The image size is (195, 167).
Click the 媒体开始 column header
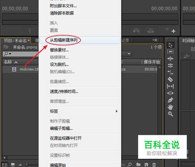point(152,62)
